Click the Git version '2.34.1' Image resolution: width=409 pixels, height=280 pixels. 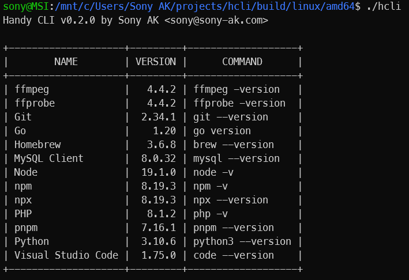[159, 117]
